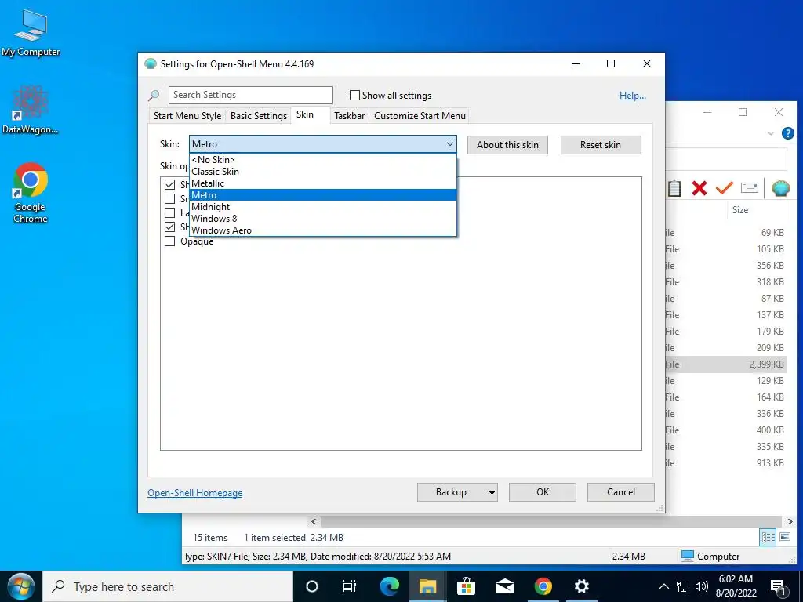Open Task View on the taskbar

350,586
